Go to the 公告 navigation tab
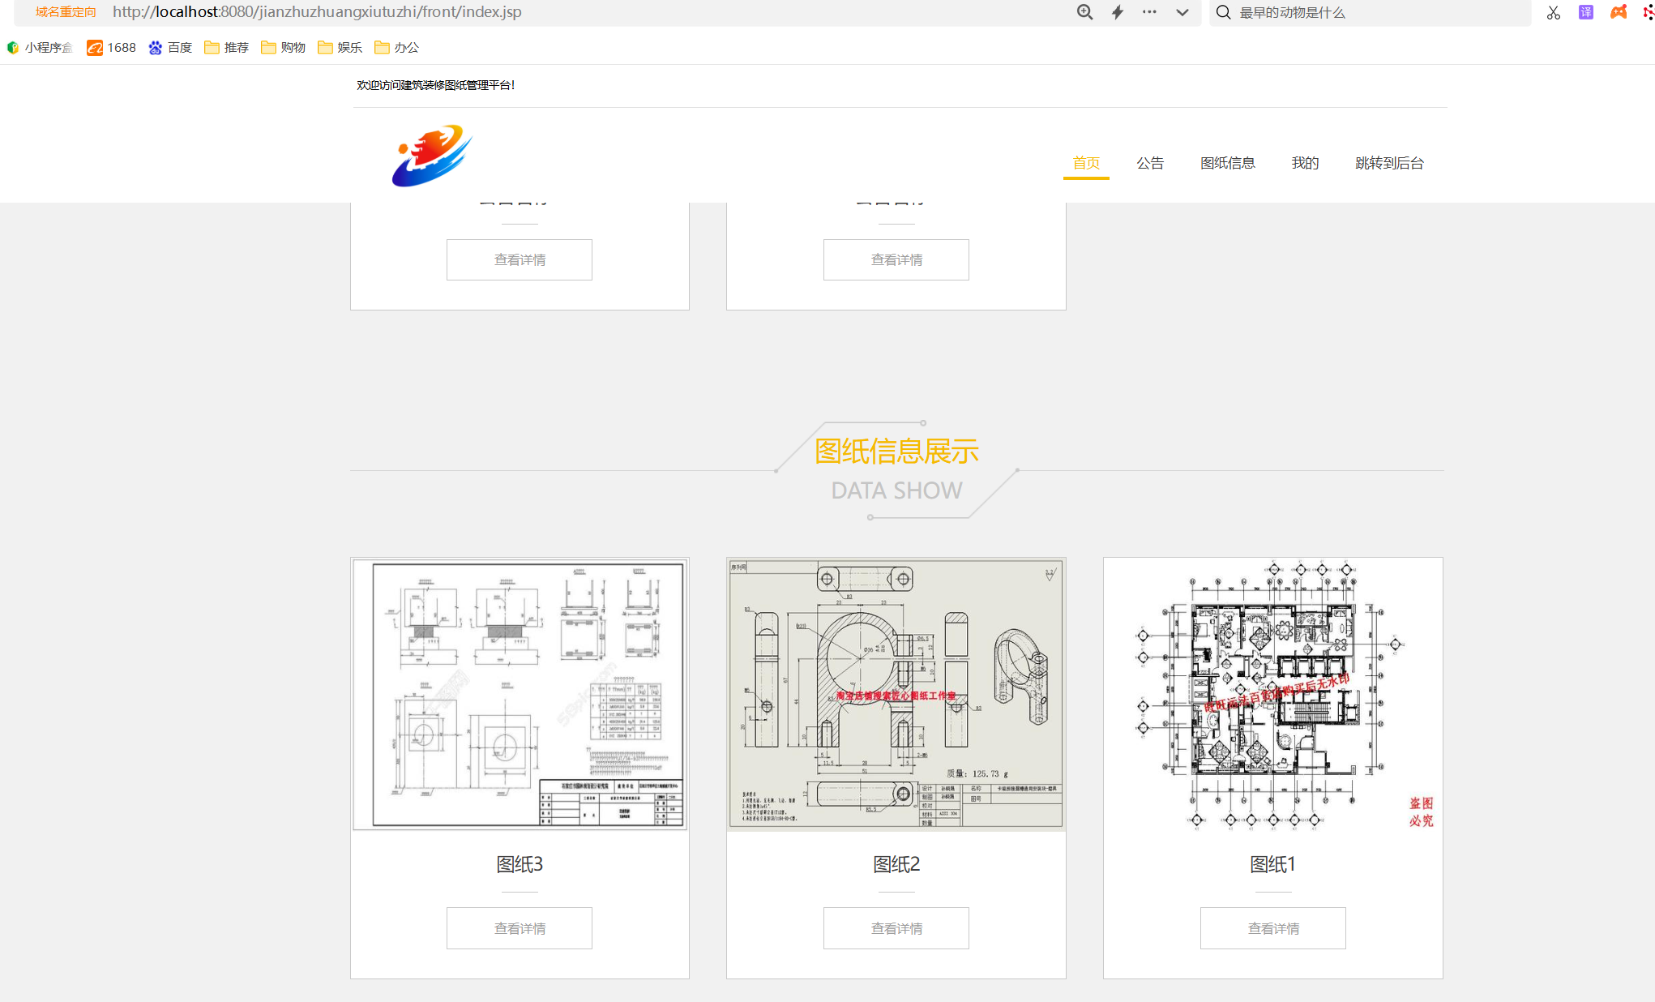 pyautogui.click(x=1149, y=163)
